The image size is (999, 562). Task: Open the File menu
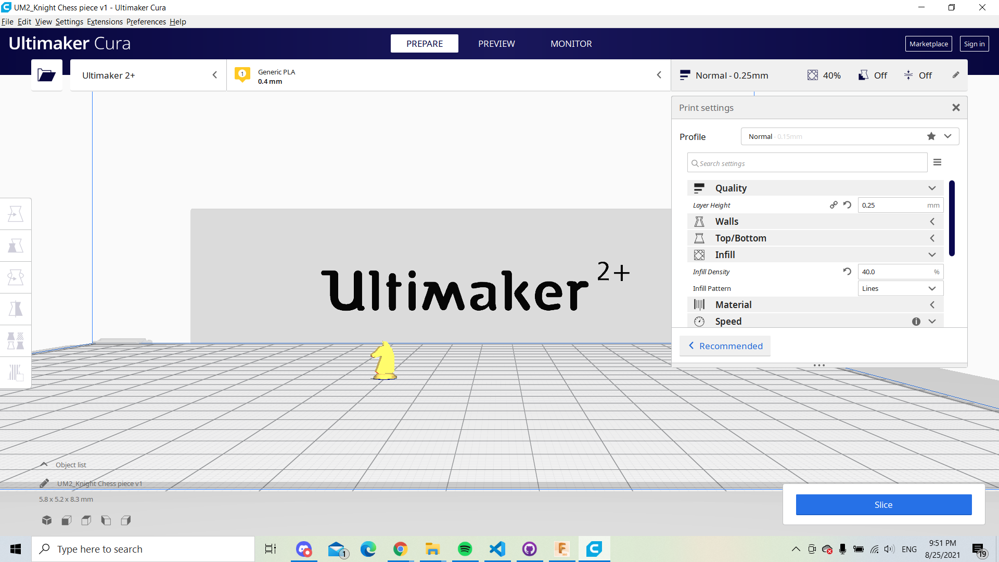click(x=7, y=22)
